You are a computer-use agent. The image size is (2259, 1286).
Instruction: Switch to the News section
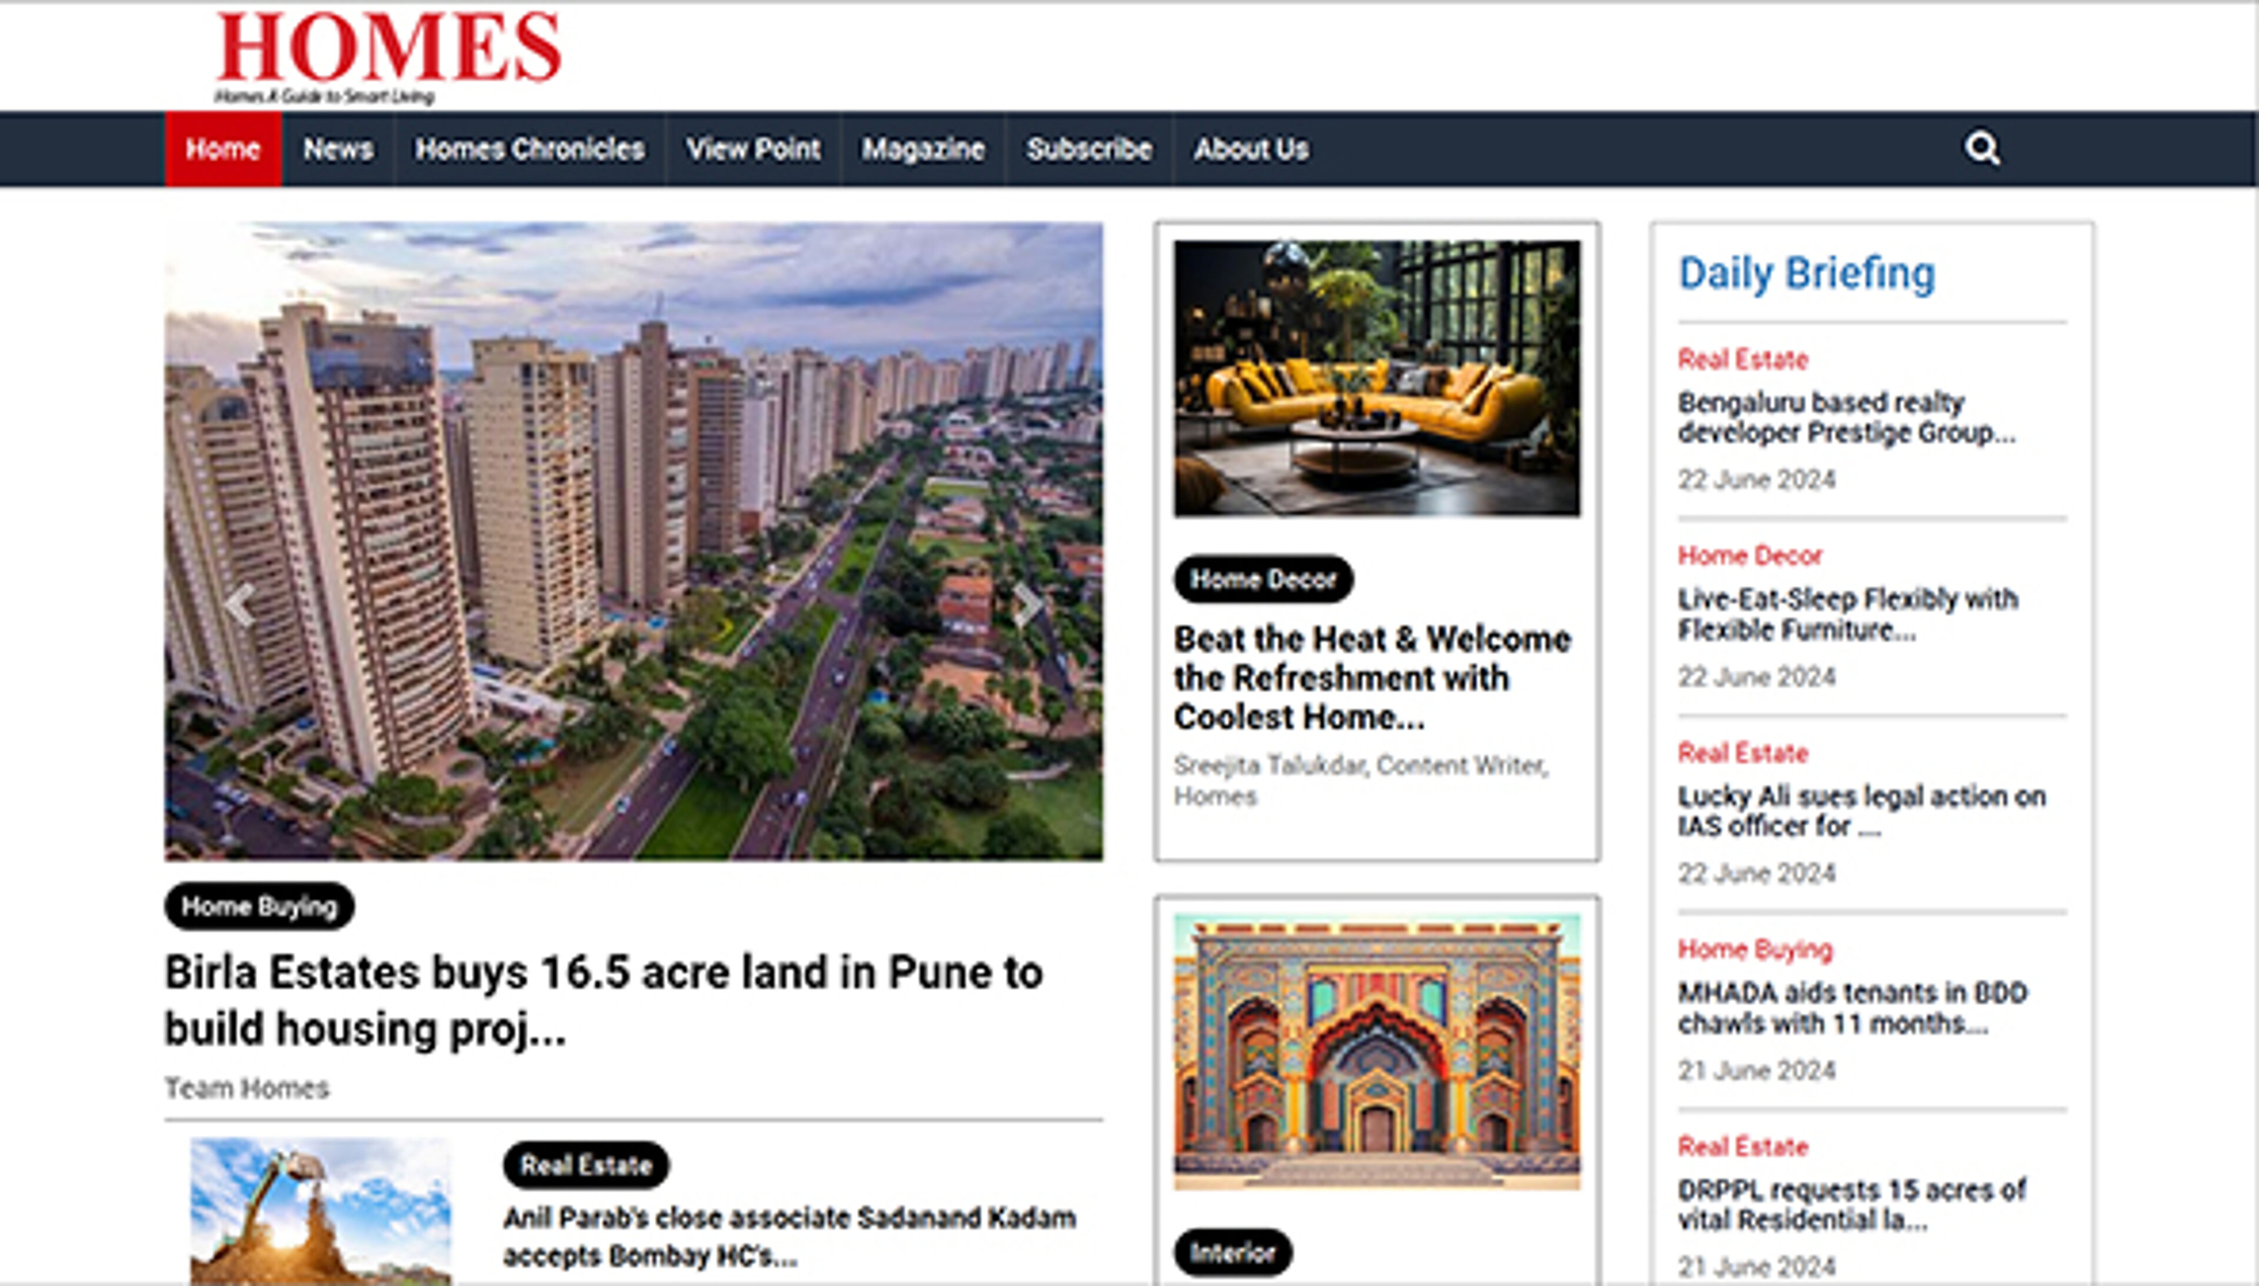click(x=338, y=150)
